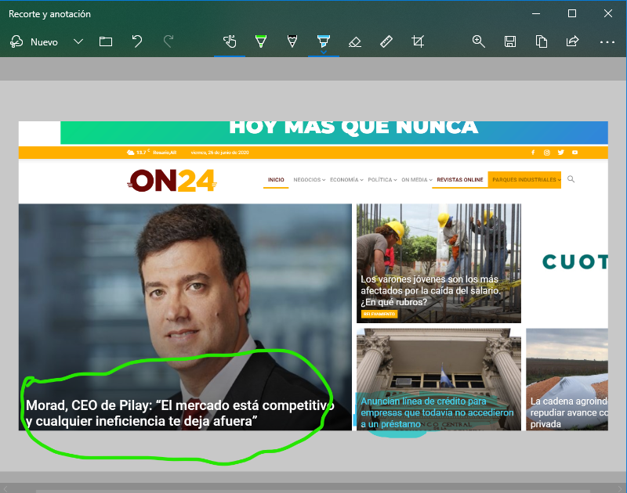Screen dimensions: 627x493
Task: Click the INICIO tab in the captured page
Action: coord(276,180)
